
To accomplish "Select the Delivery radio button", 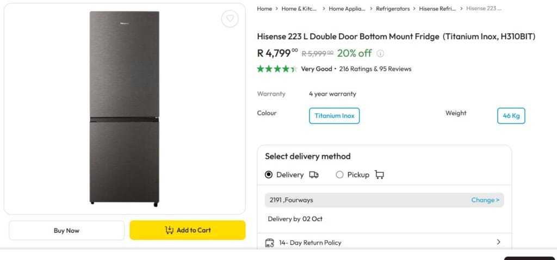I will pyautogui.click(x=269, y=175).
